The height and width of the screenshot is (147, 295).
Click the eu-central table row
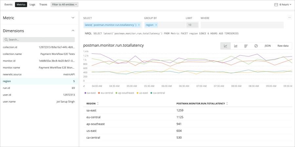point(187,117)
